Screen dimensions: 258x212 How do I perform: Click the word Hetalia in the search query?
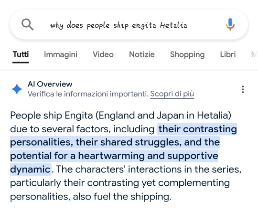click(173, 25)
